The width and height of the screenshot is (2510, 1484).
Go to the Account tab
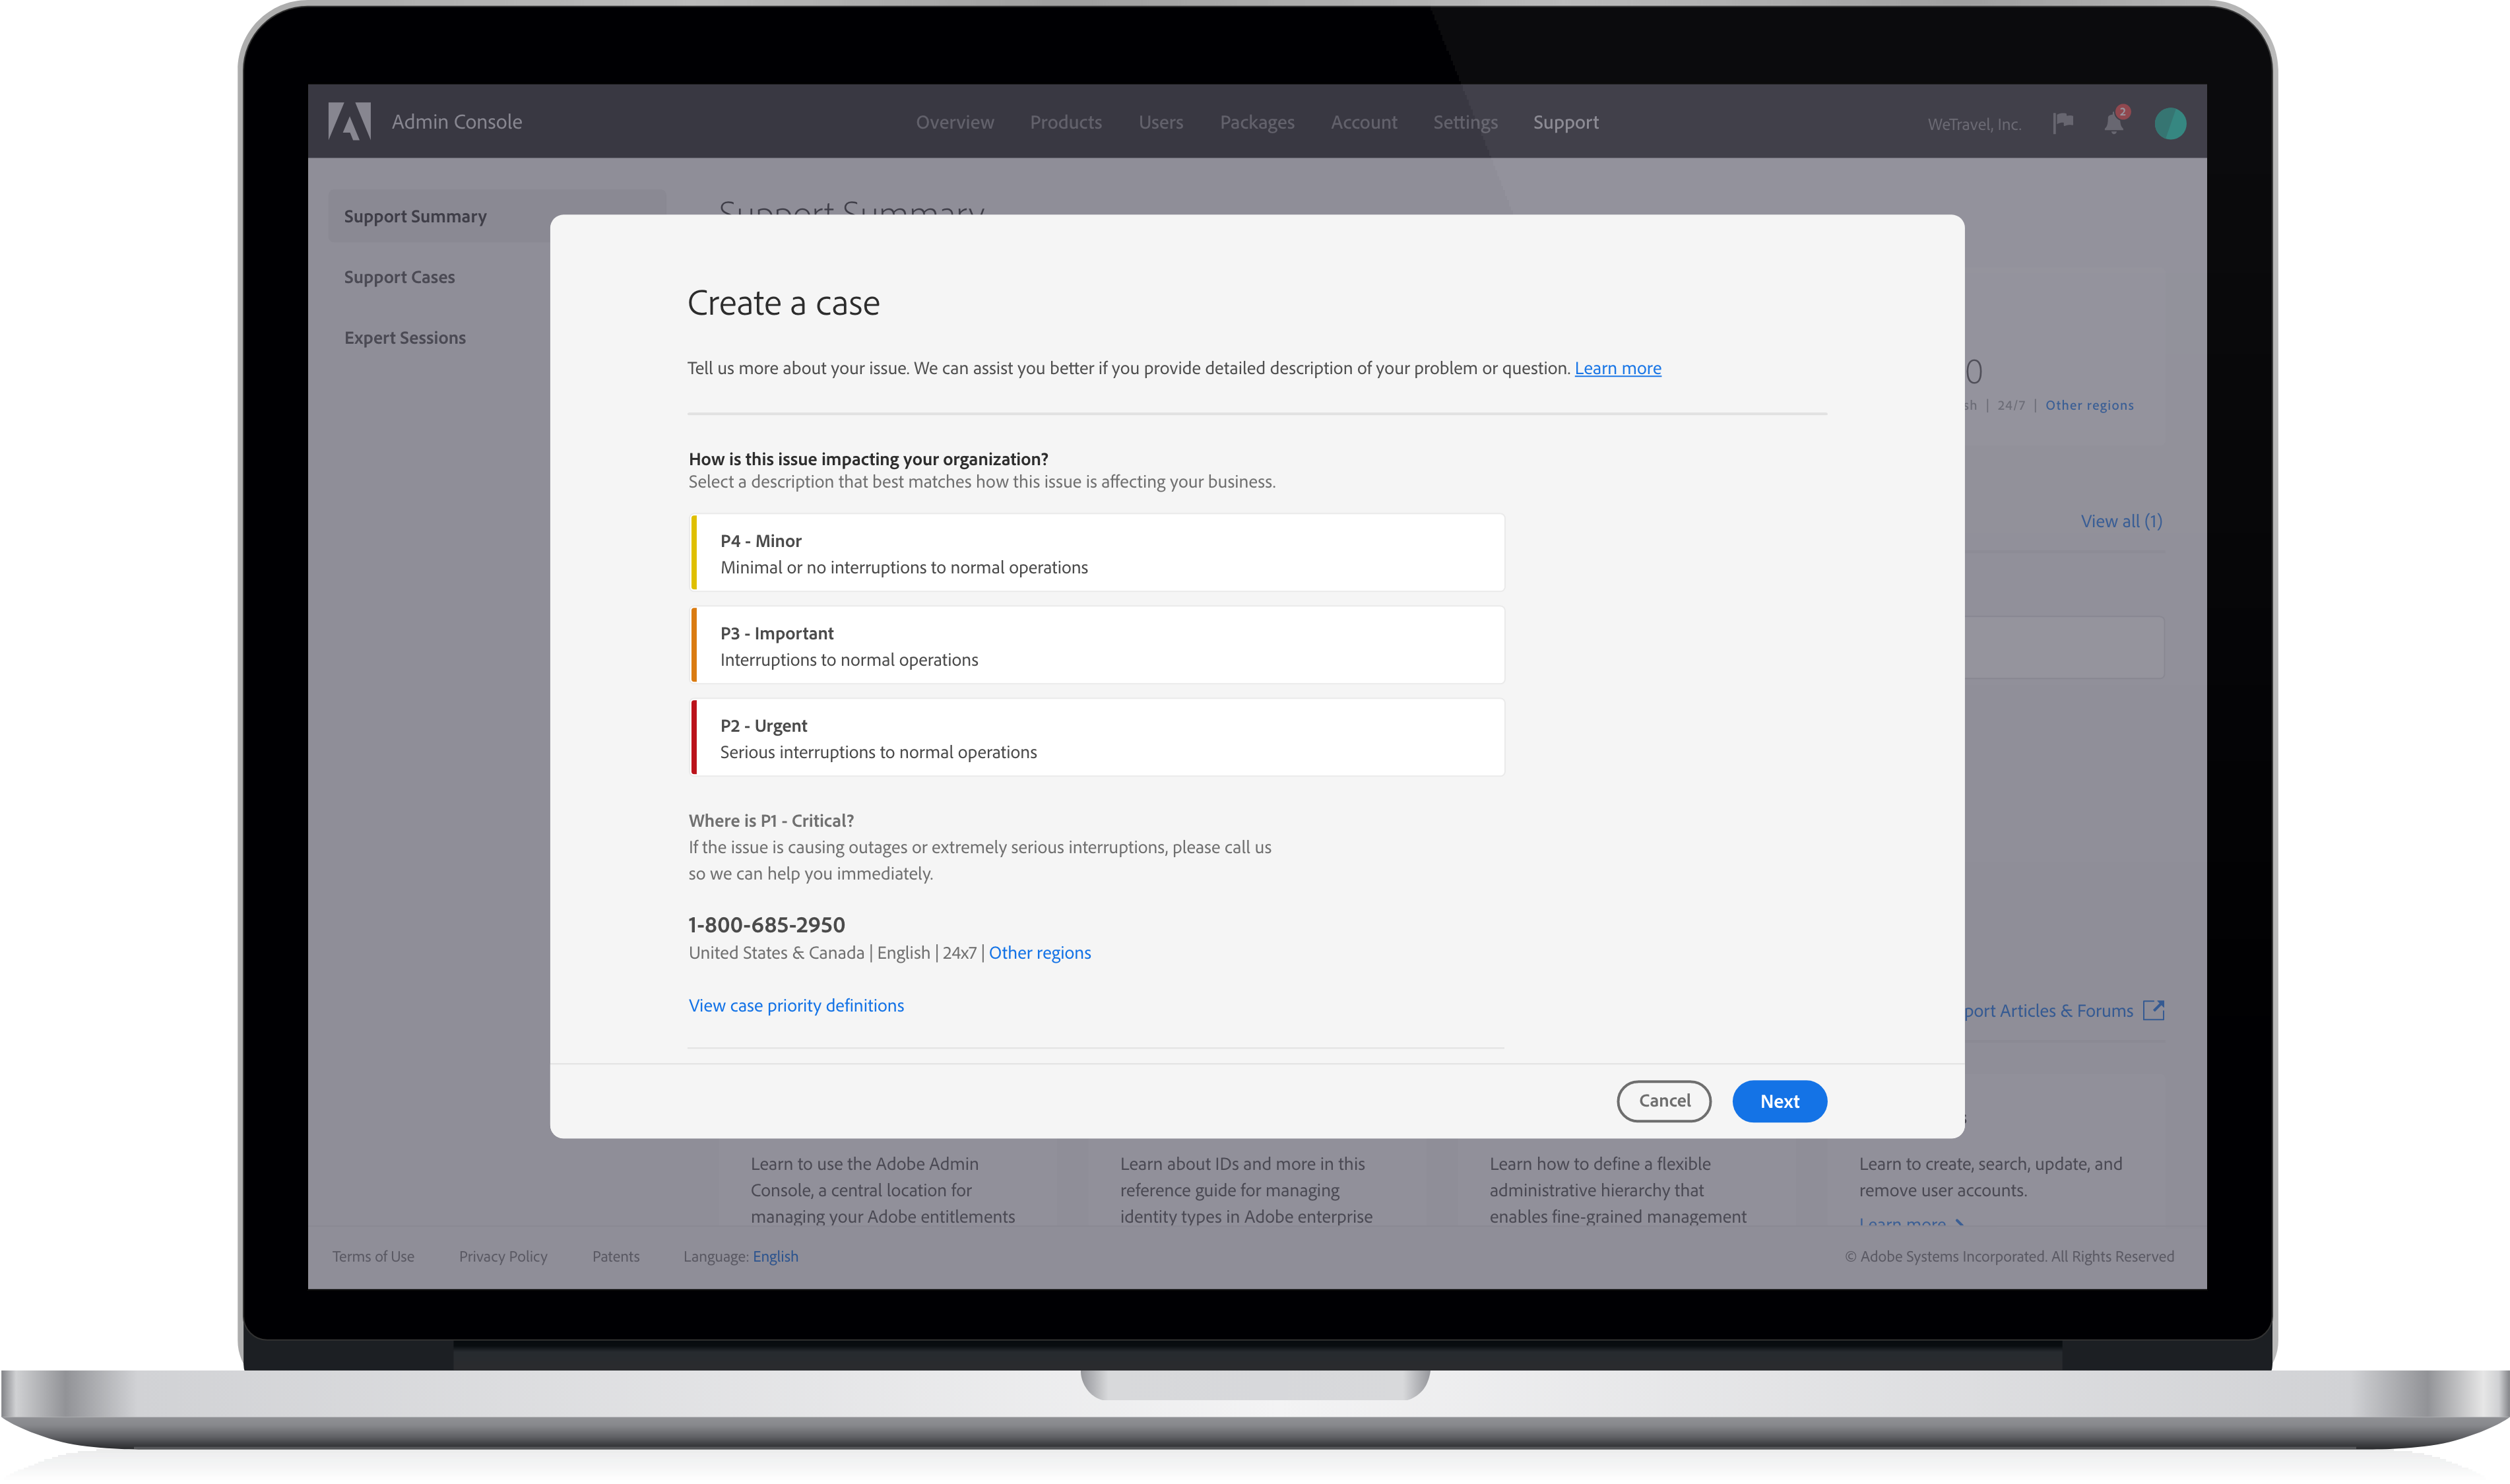(1364, 122)
